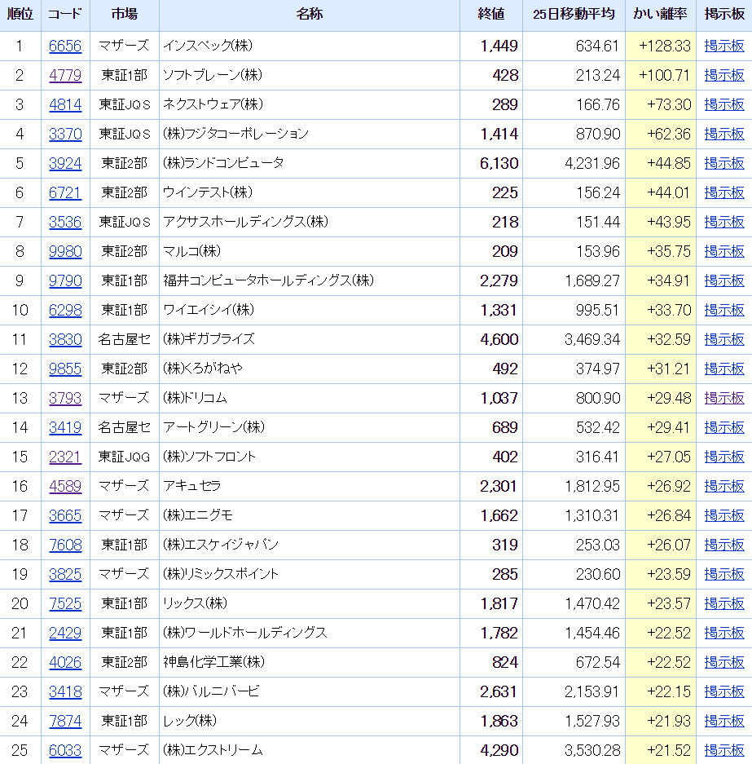Open stock code 6033 for (株)エクストリーム
The image size is (752, 764).
(x=65, y=750)
